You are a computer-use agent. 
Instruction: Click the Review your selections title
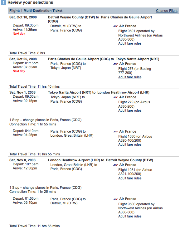pos(30,2)
